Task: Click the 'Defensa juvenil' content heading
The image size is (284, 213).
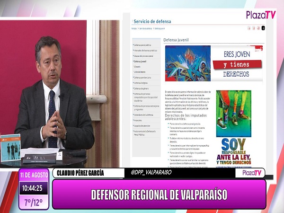Action: (176, 40)
